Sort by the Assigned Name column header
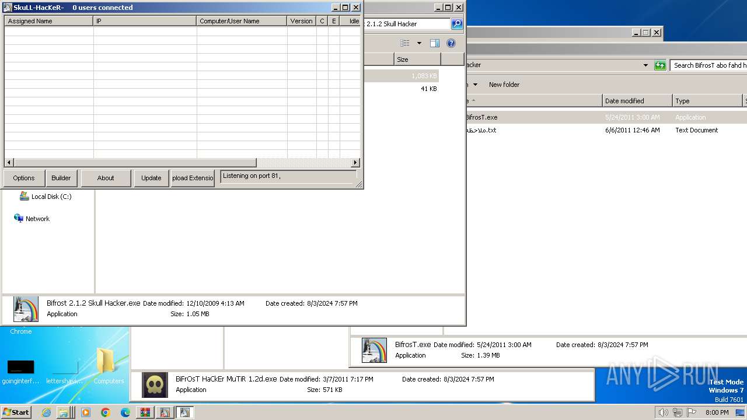Image resolution: width=747 pixels, height=420 pixels. coord(49,21)
